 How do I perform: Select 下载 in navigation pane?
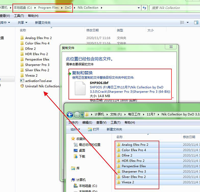(79, 156)
